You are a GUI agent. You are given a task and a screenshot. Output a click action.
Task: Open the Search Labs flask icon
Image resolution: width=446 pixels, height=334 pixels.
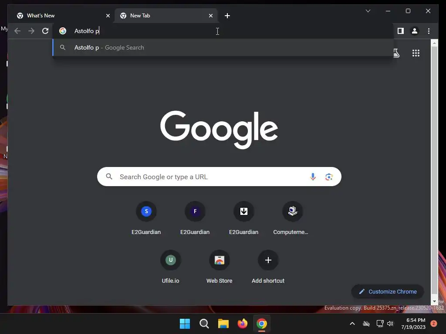pyautogui.click(x=396, y=53)
